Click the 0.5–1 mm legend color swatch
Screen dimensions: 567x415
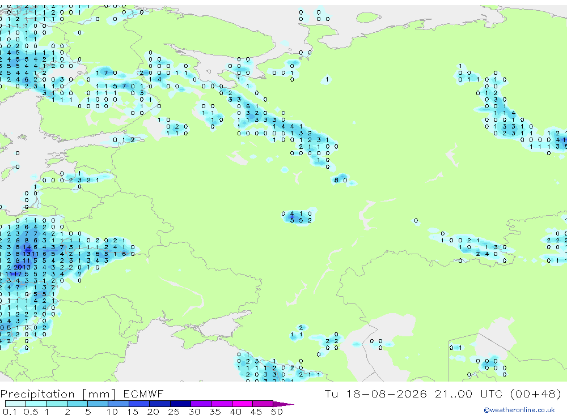point(36,404)
